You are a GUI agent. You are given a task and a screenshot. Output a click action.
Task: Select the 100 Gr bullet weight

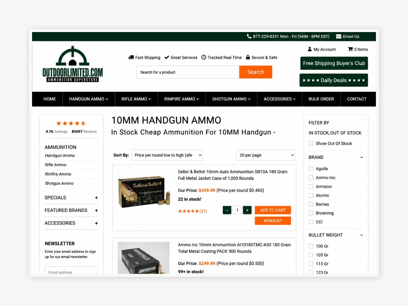pos(311,246)
